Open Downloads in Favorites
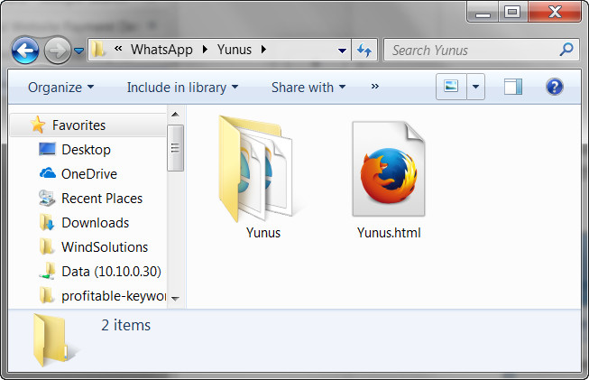Screen dimensions: 589x380 tap(96, 223)
